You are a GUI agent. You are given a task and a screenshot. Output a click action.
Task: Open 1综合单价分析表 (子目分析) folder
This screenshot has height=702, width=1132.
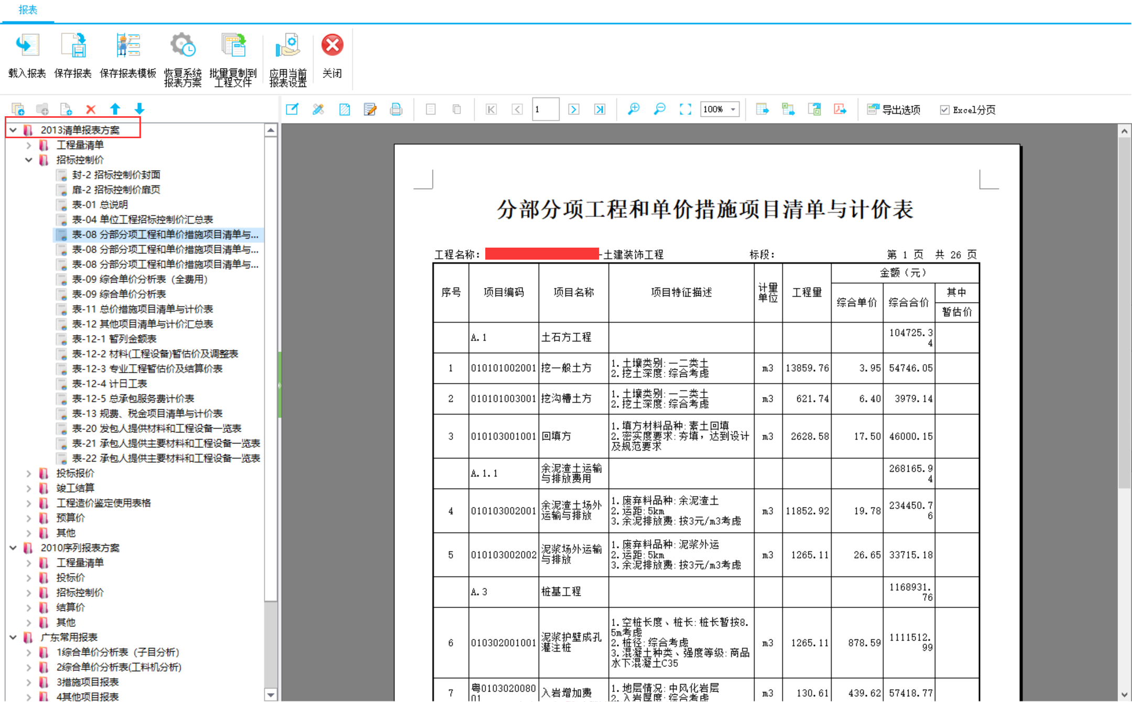click(x=118, y=652)
